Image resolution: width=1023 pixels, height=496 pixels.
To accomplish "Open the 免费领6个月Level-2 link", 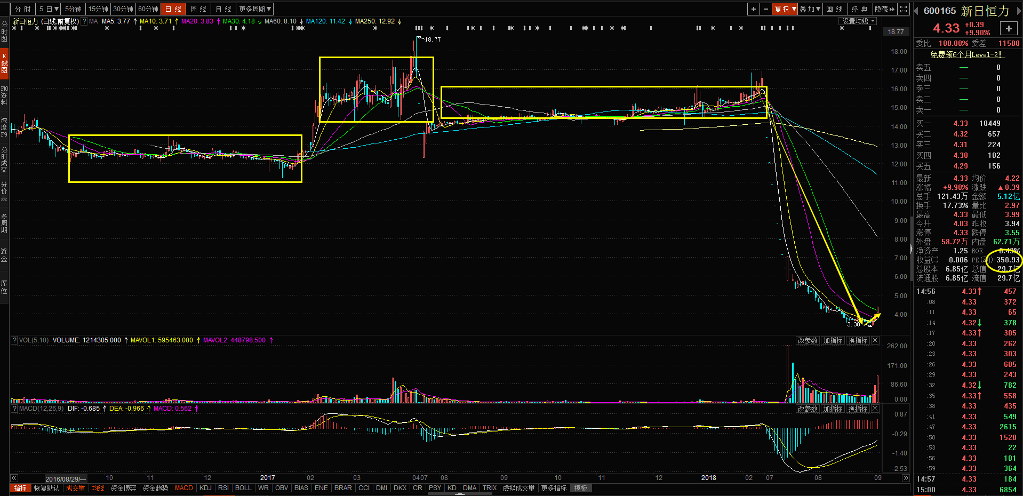I will click(x=967, y=54).
